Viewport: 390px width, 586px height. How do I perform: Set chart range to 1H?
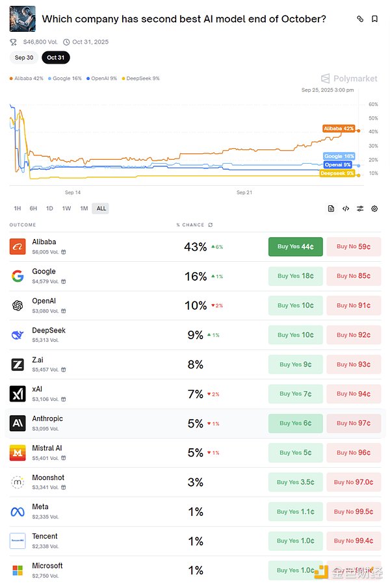pyautogui.click(x=17, y=208)
